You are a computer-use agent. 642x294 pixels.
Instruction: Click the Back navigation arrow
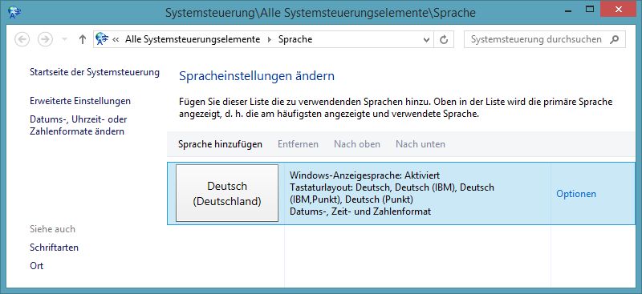22,39
